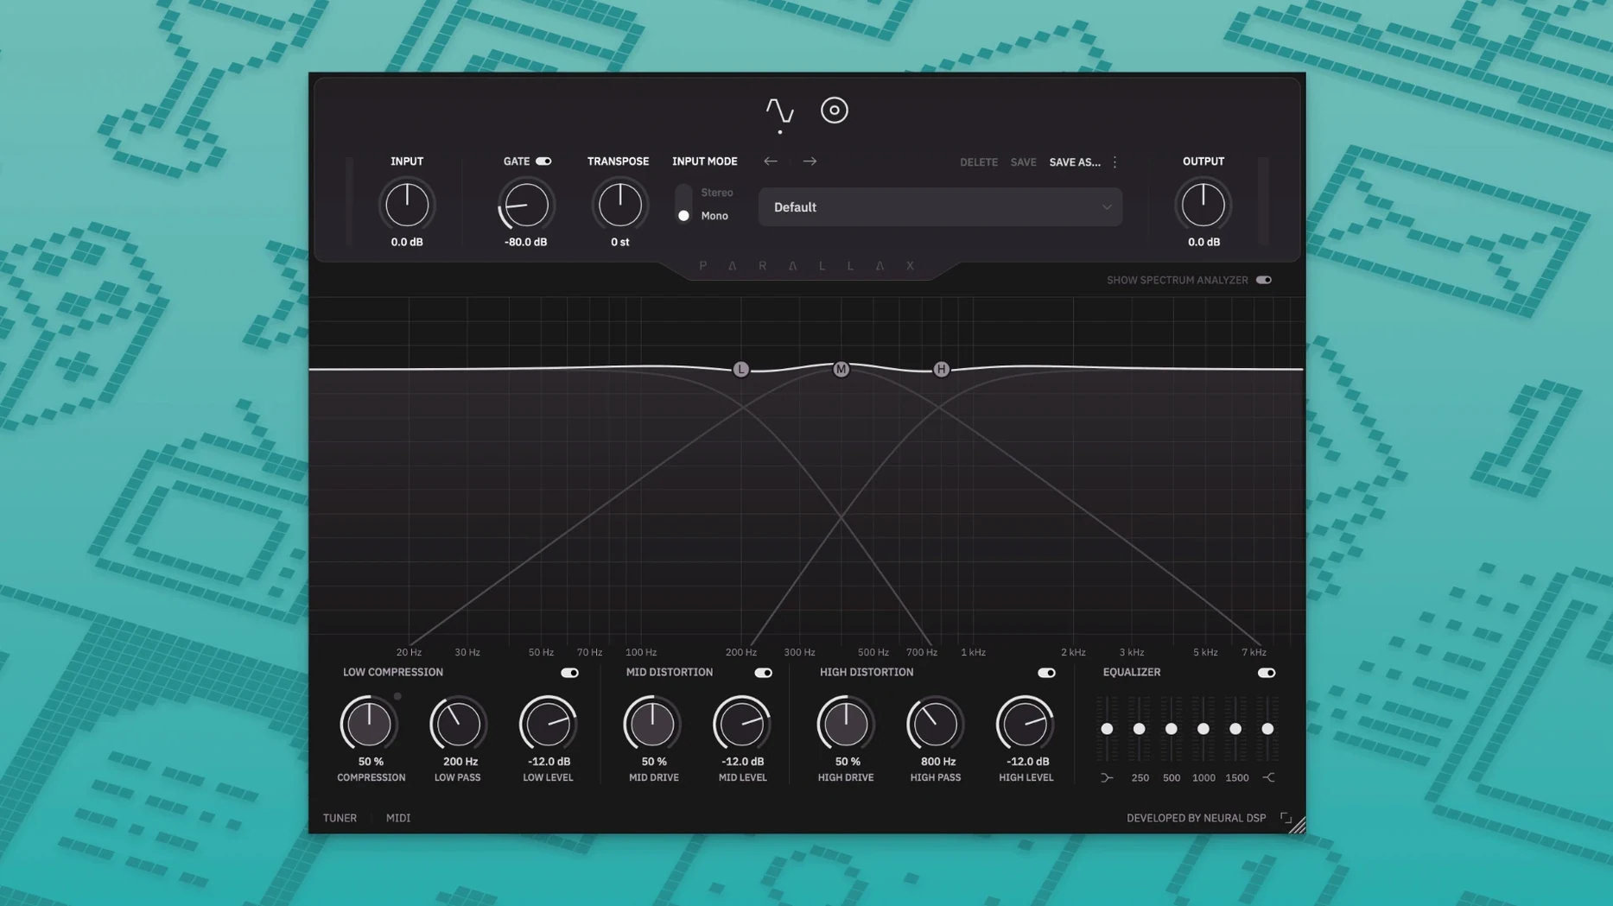Select the M crossover node
The width and height of the screenshot is (1613, 906).
coord(841,370)
